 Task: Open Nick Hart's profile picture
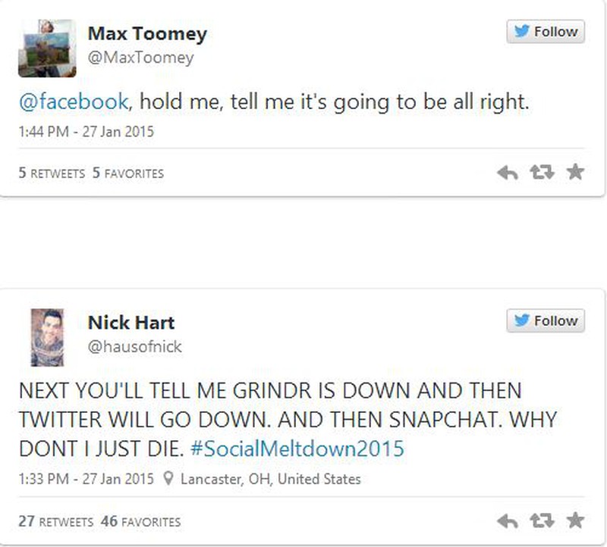coord(47,337)
